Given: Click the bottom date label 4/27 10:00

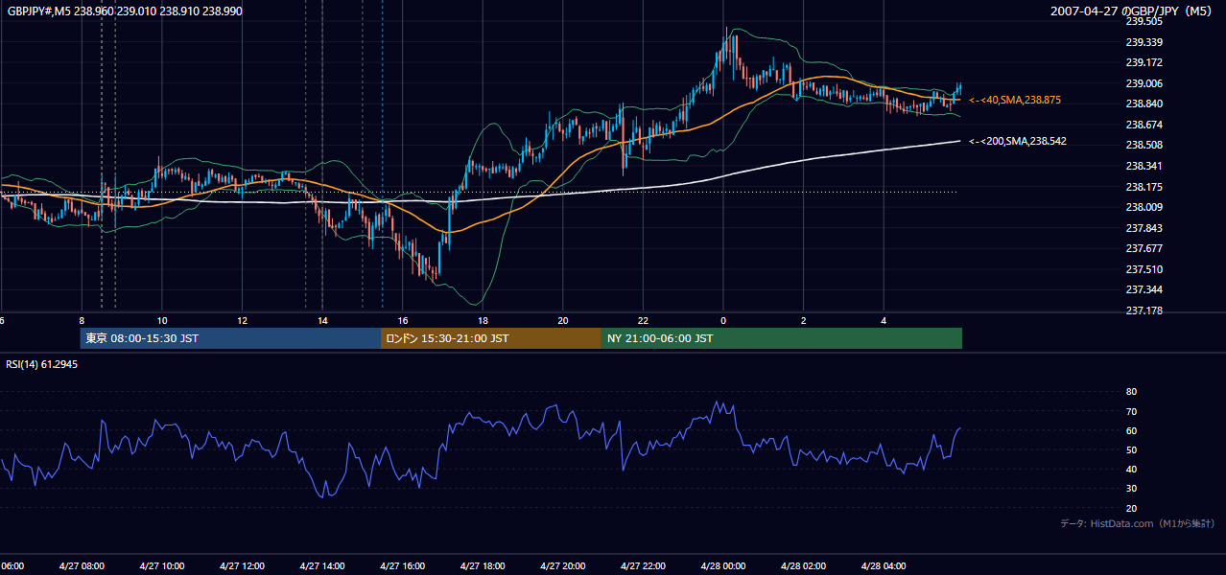Looking at the screenshot, I should [162, 565].
